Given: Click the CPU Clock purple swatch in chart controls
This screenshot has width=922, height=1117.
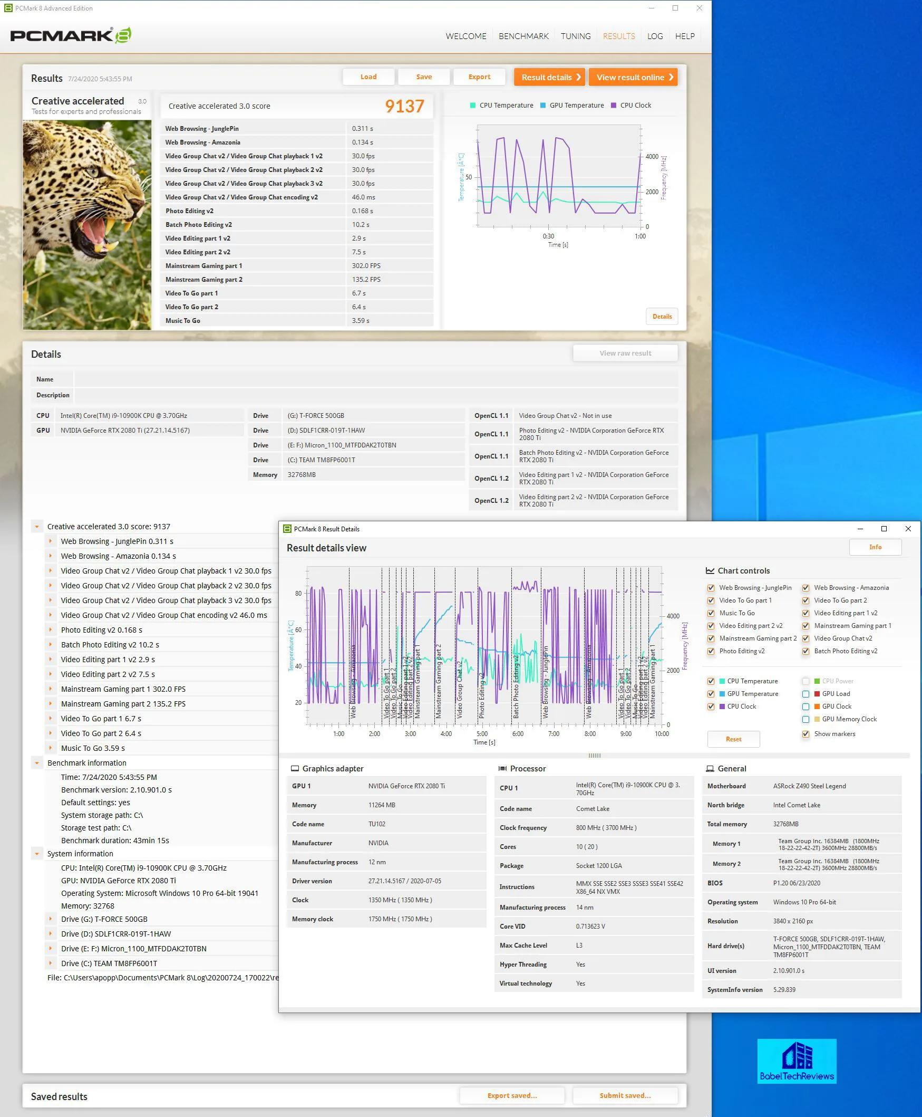Looking at the screenshot, I should point(722,707).
